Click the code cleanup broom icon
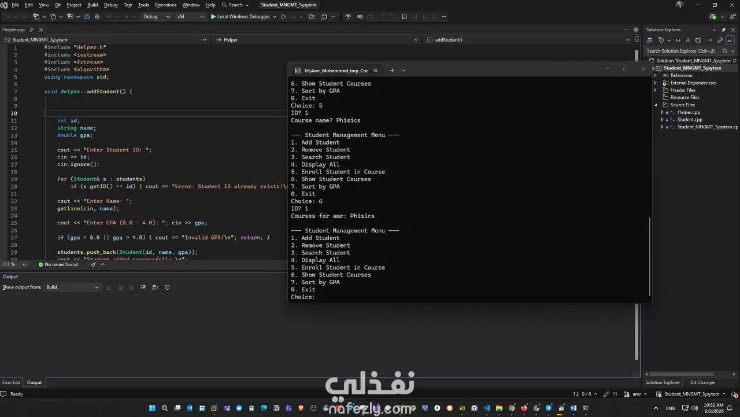Screen dimensions: 740x417 click(94, 264)
